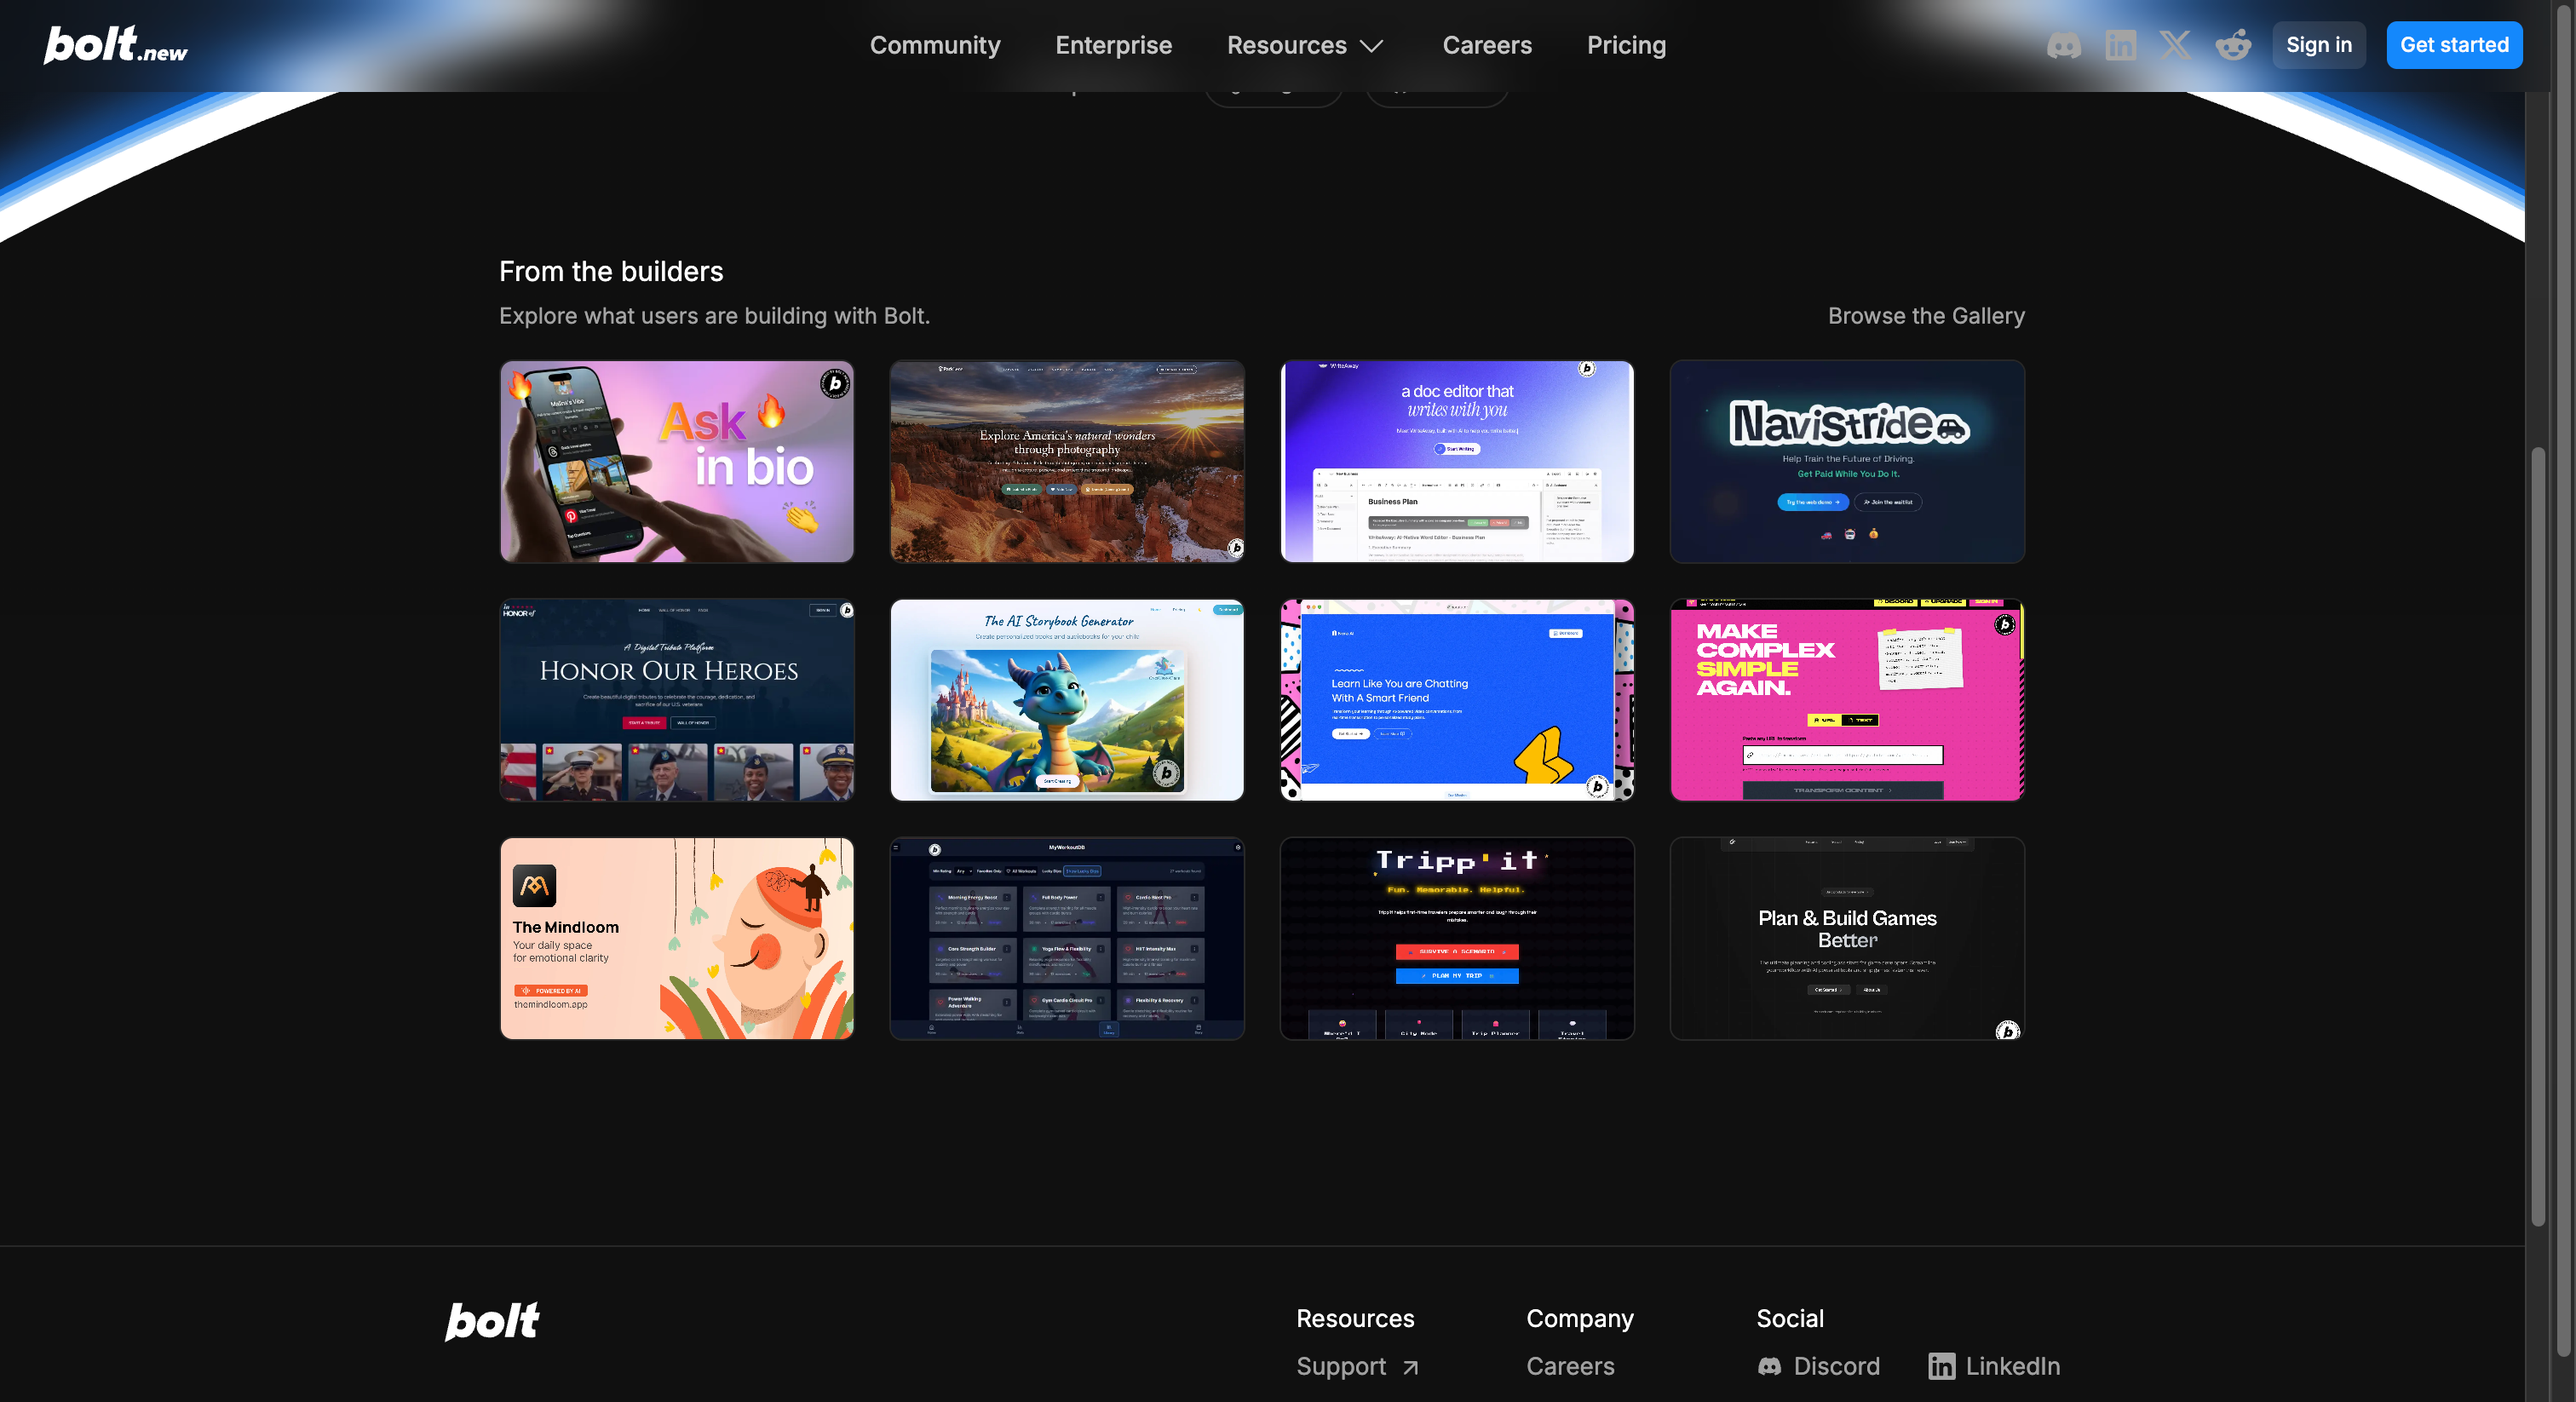Open the LinkedIn text link in the footer
This screenshot has height=1402, width=2576.
pos(2012,1366)
